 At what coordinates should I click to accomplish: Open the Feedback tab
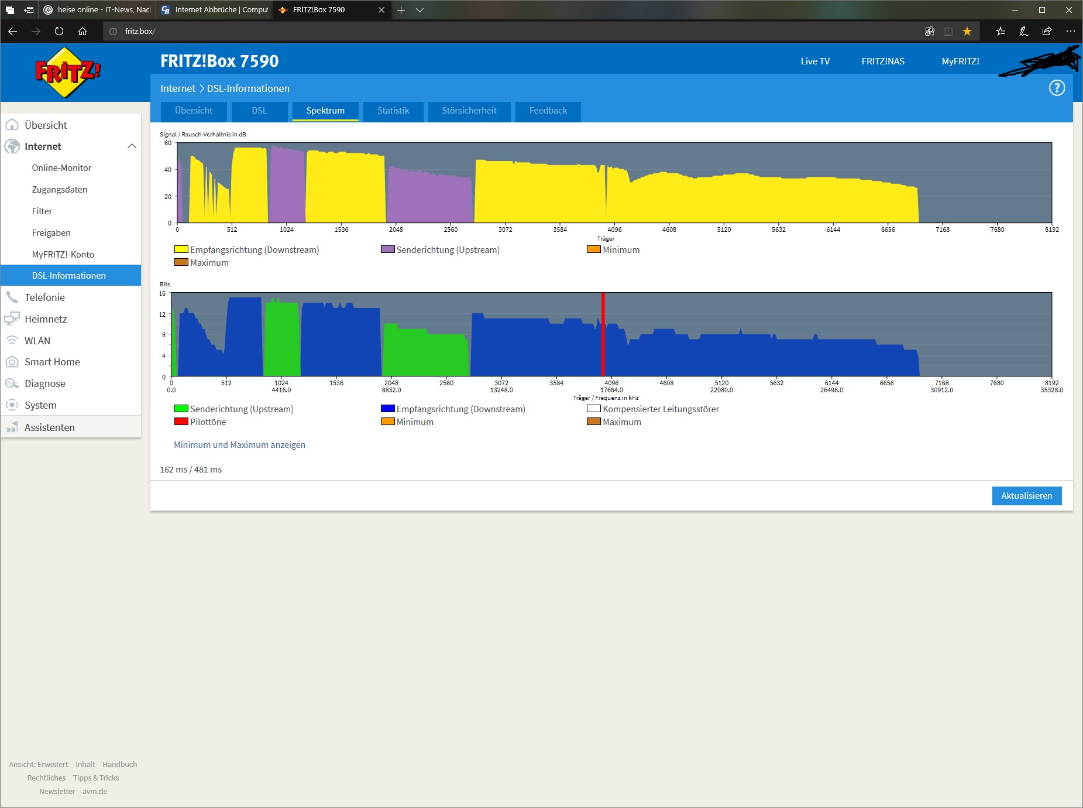coord(548,111)
